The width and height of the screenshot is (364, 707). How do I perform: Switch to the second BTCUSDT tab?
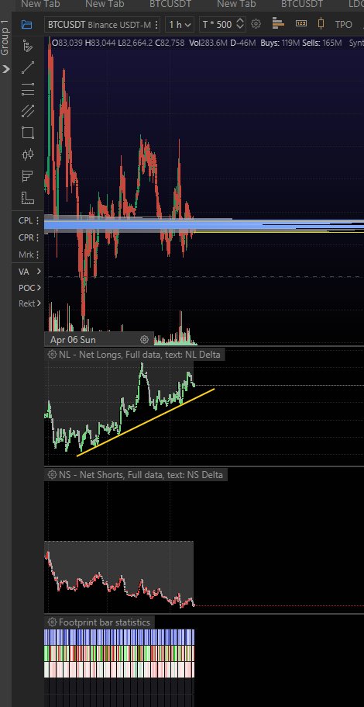tap(302, 4)
